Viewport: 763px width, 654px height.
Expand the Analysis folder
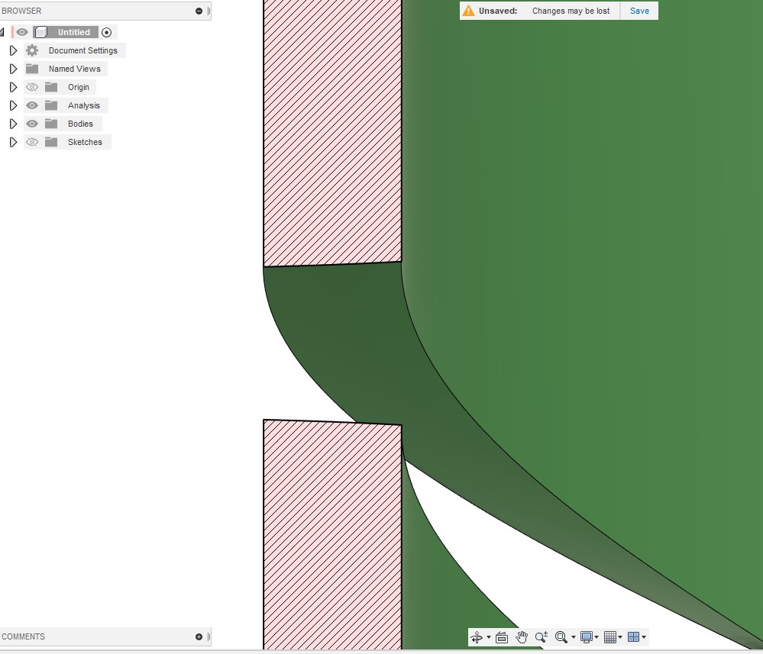[x=13, y=105]
